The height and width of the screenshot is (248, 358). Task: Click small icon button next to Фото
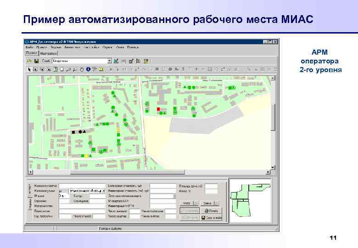coord(196,203)
